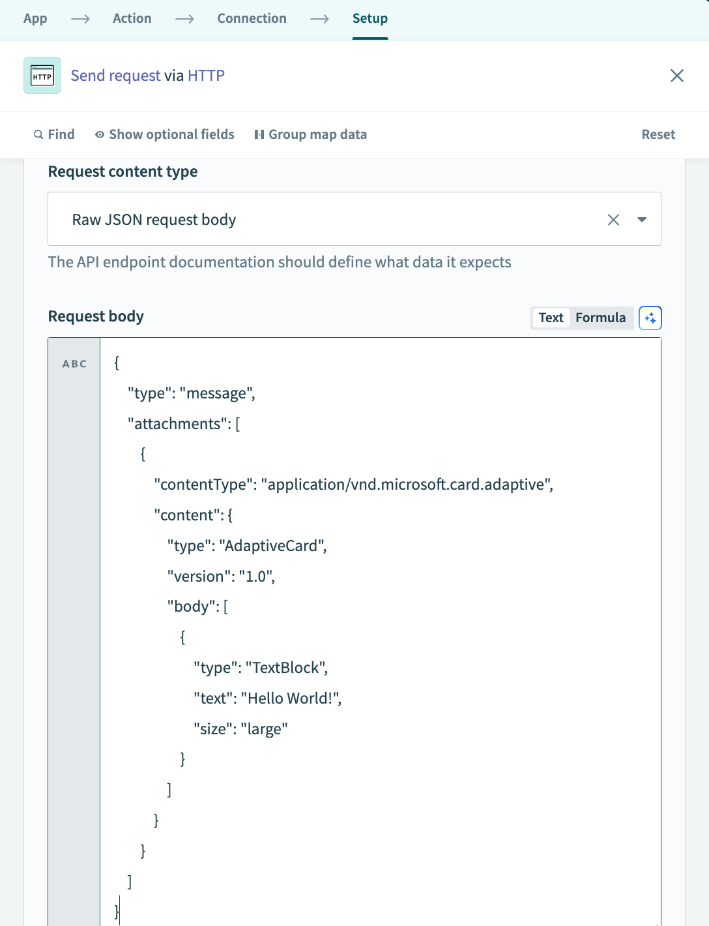The height and width of the screenshot is (926, 709).
Task: Open the AI assistant sparkle icon
Action: coord(650,318)
